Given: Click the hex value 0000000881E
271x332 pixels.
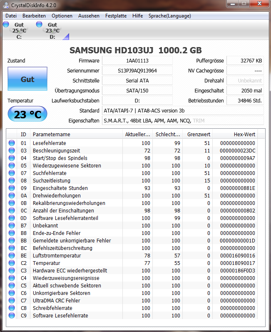Looking at the screenshot, I should pyautogui.click(x=237, y=188).
